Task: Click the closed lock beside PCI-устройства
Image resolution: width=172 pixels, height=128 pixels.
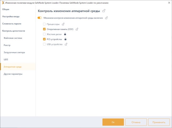Action: 65,39
